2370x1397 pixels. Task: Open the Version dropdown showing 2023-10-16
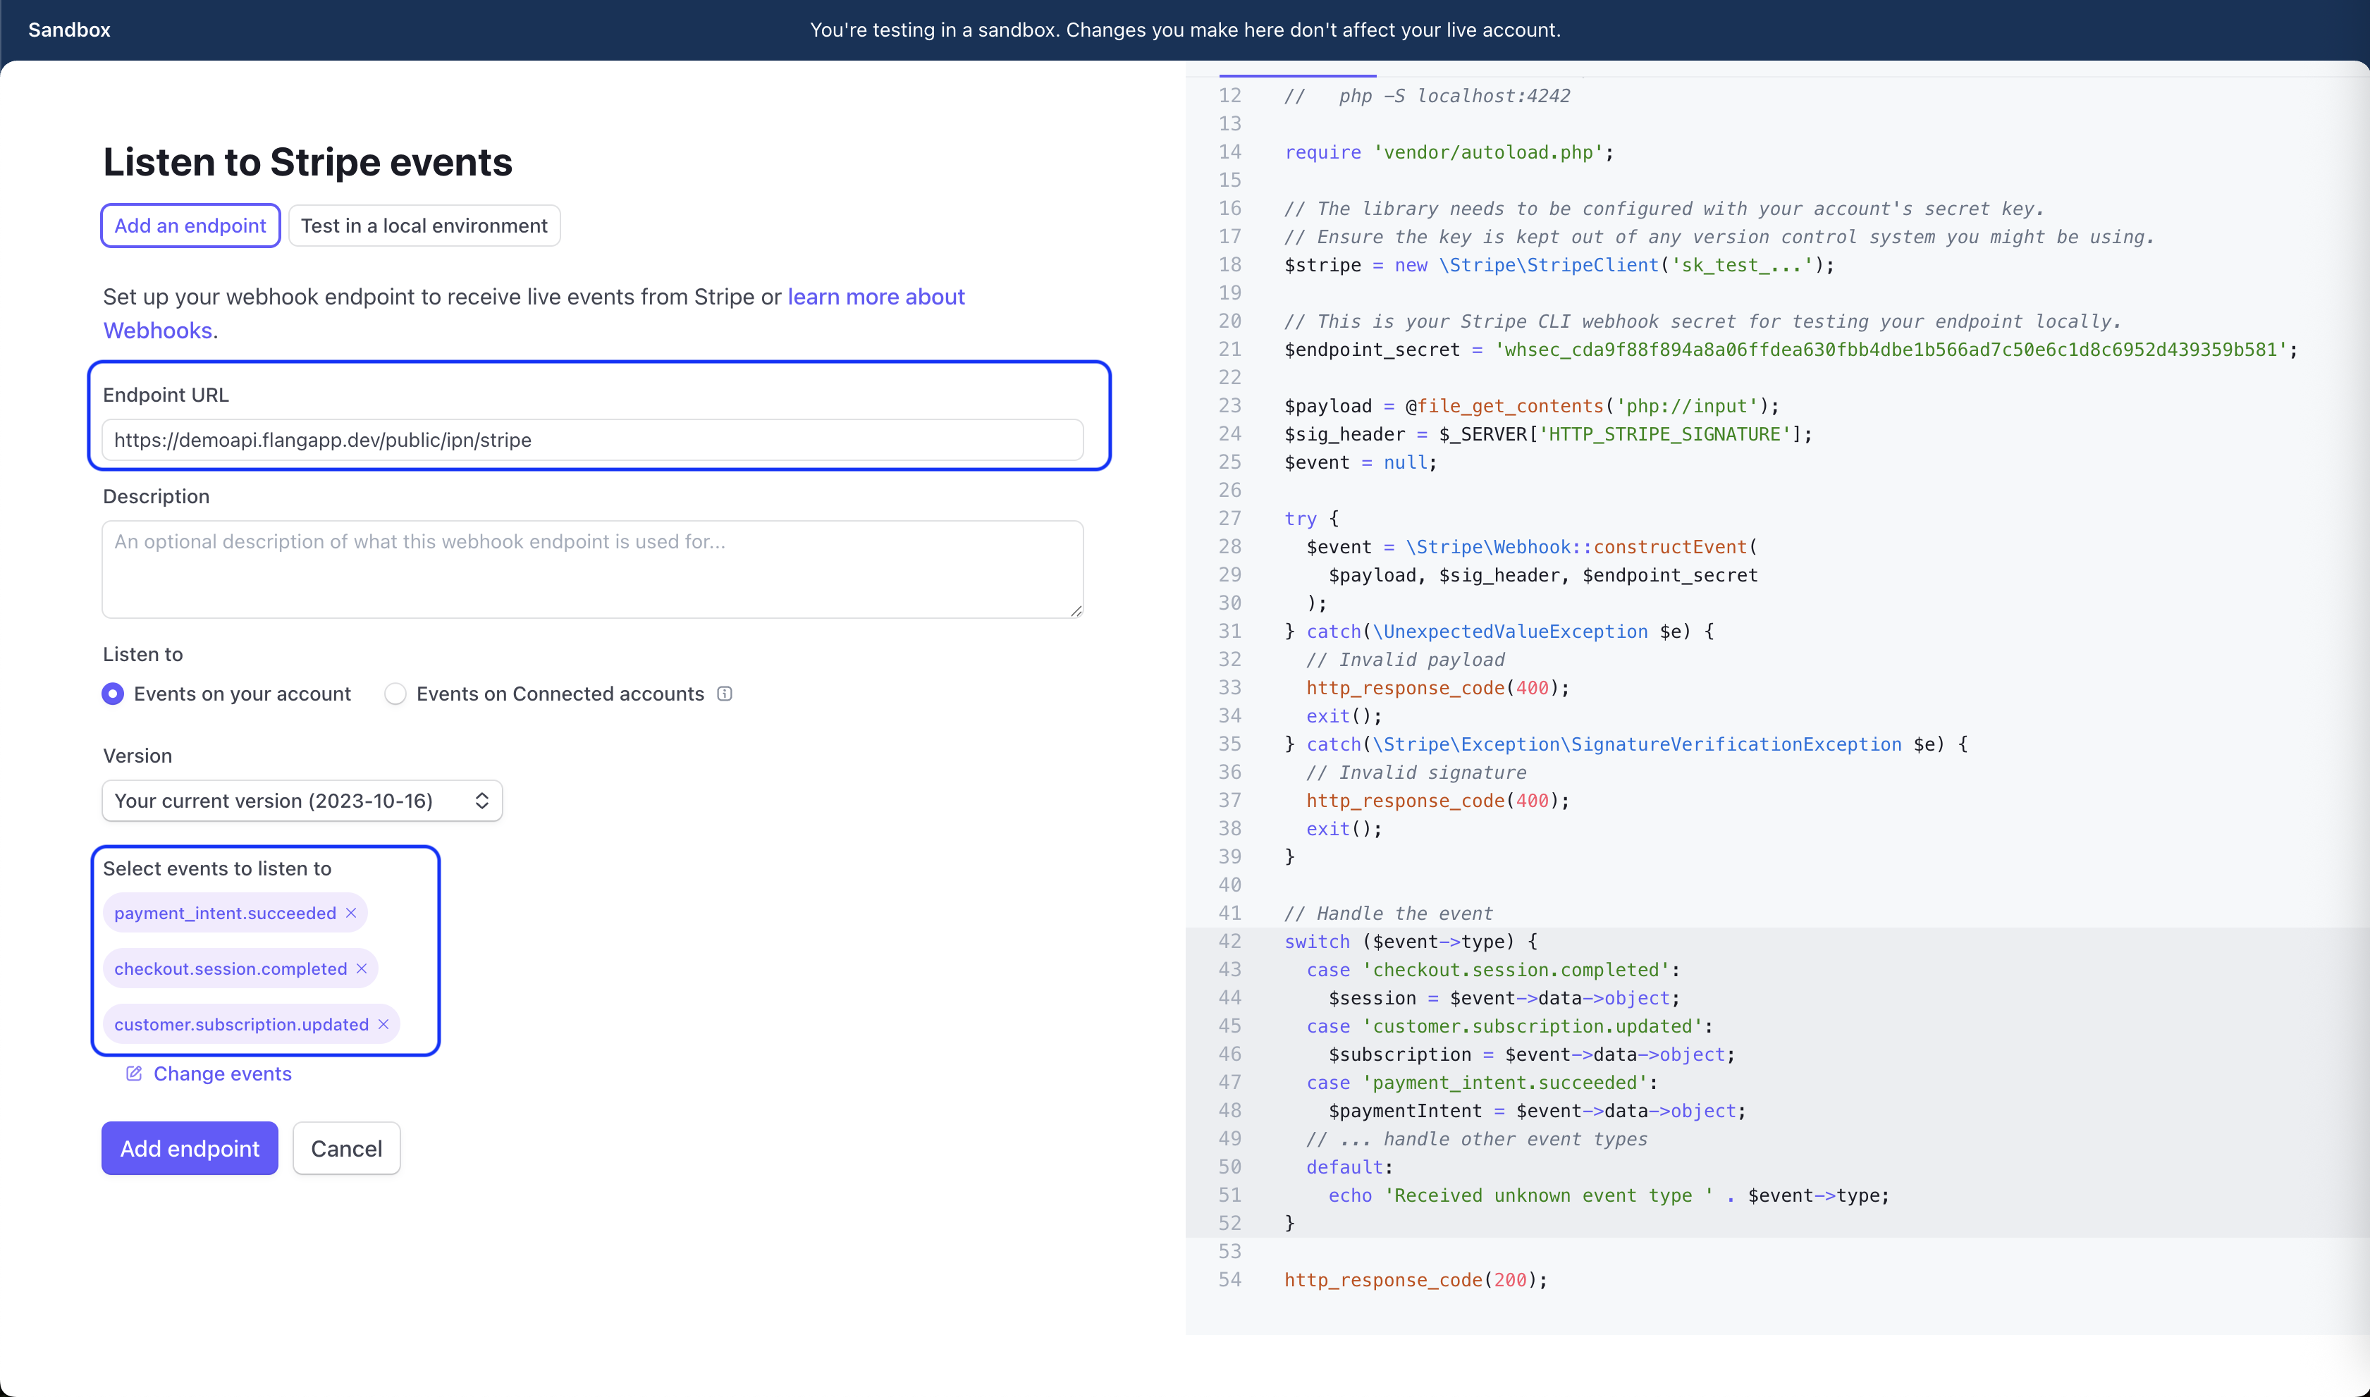pyautogui.click(x=301, y=801)
